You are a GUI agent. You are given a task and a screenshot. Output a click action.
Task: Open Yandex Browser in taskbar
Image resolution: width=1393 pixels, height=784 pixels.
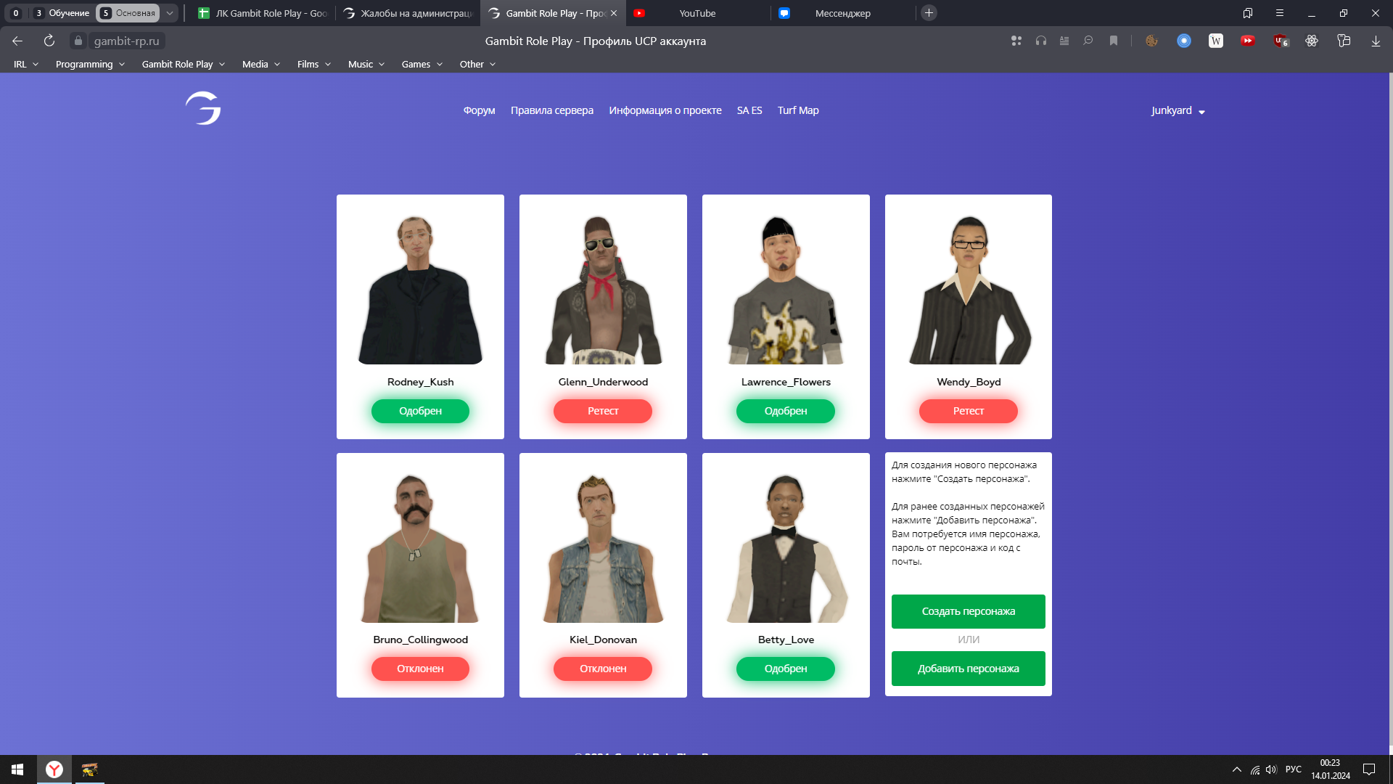[54, 769]
